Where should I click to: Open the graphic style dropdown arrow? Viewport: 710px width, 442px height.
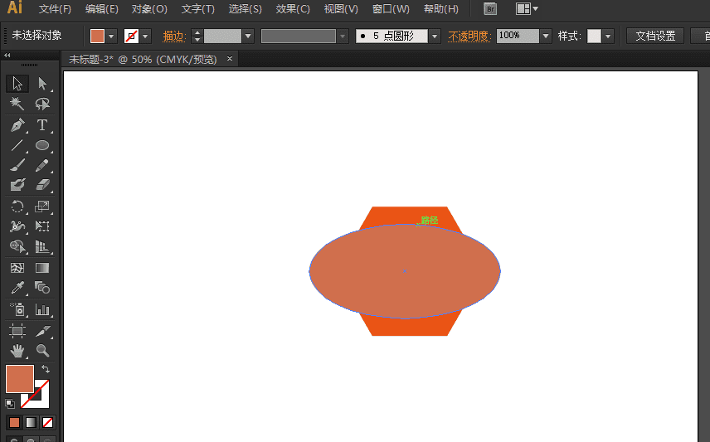pyautogui.click(x=608, y=36)
